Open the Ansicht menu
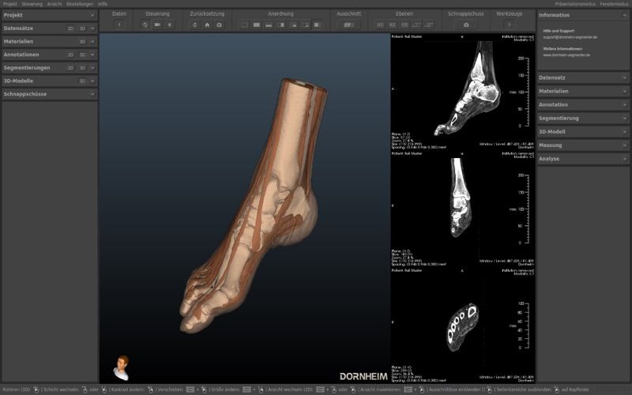 coord(55,4)
